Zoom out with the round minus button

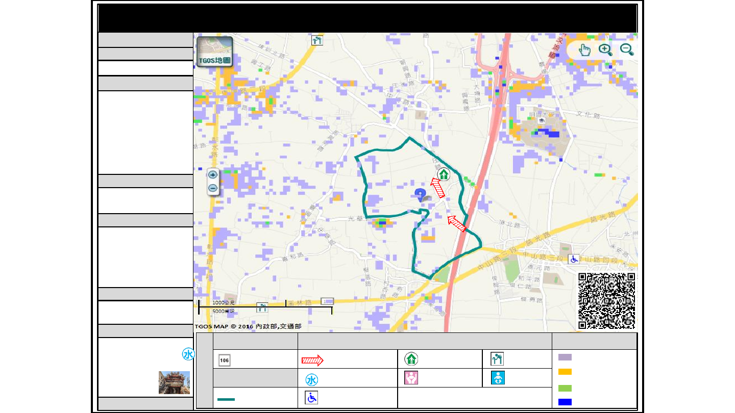pos(213,188)
